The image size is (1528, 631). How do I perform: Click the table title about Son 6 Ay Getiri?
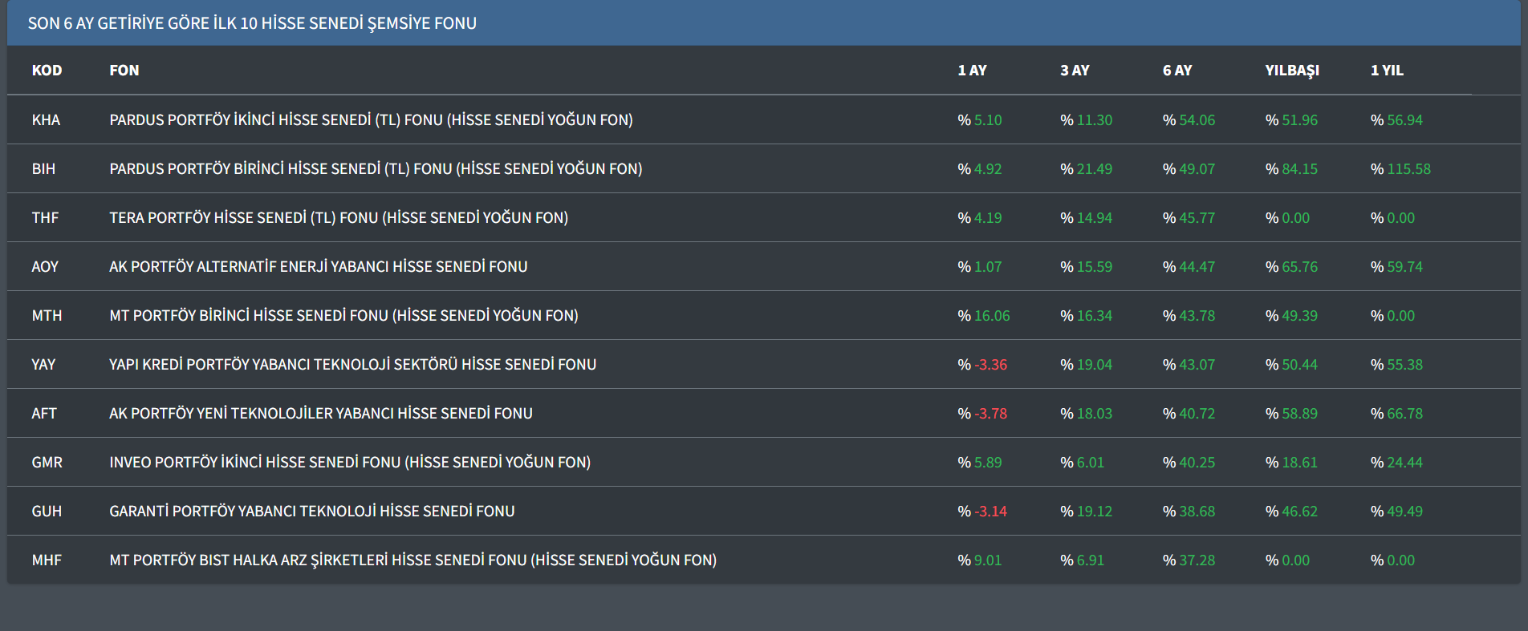(252, 23)
